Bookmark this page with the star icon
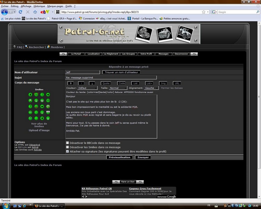This screenshot has width=261, height=209. point(204,12)
